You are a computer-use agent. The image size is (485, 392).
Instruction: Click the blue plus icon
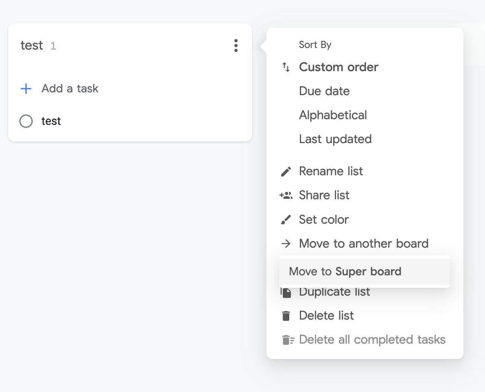point(26,89)
